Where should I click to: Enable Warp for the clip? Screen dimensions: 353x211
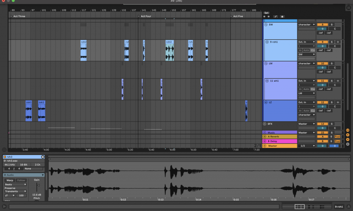(x=10, y=180)
